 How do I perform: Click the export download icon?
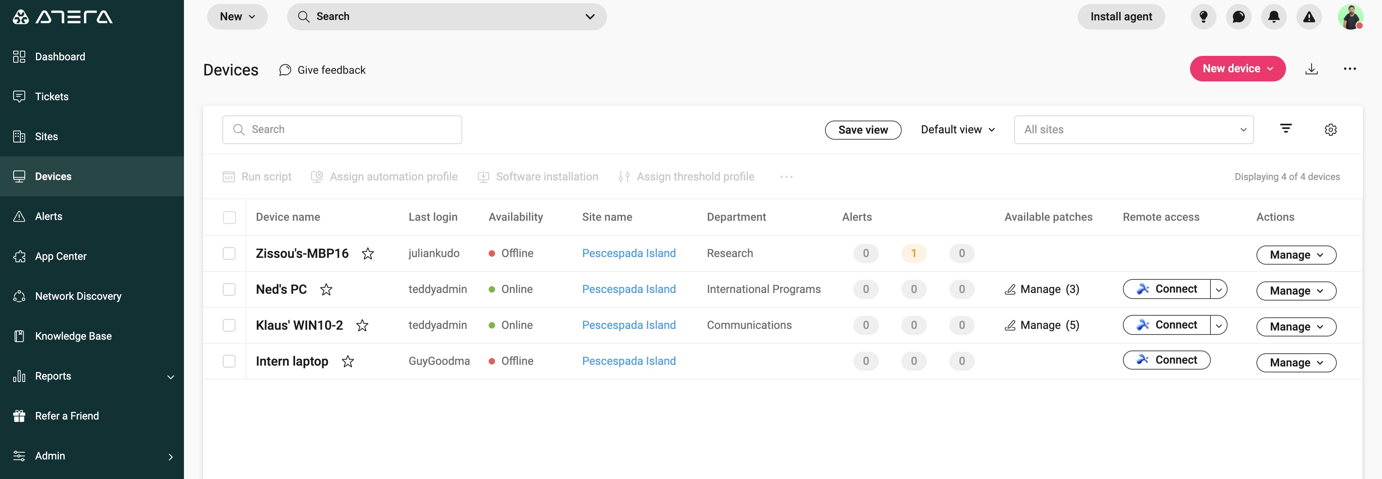click(1311, 69)
